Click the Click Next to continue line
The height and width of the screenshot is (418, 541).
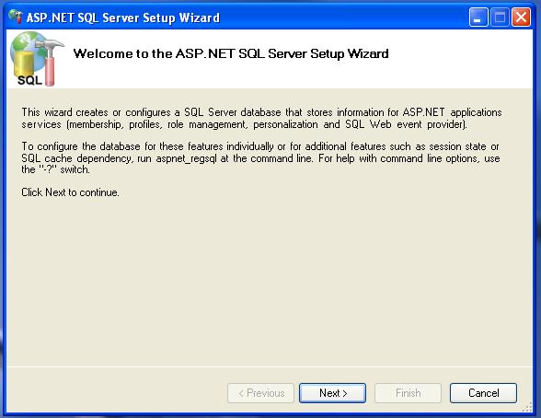click(x=70, y=192)
